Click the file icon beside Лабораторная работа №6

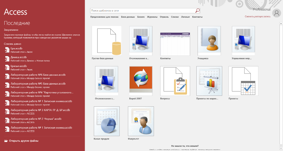pos(7,76)
